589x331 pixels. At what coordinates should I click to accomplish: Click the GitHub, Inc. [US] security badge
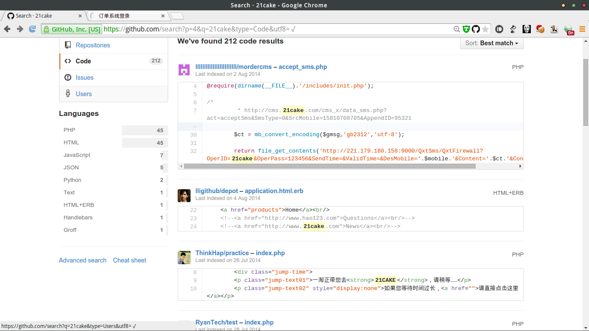click(x=72, y=29)
